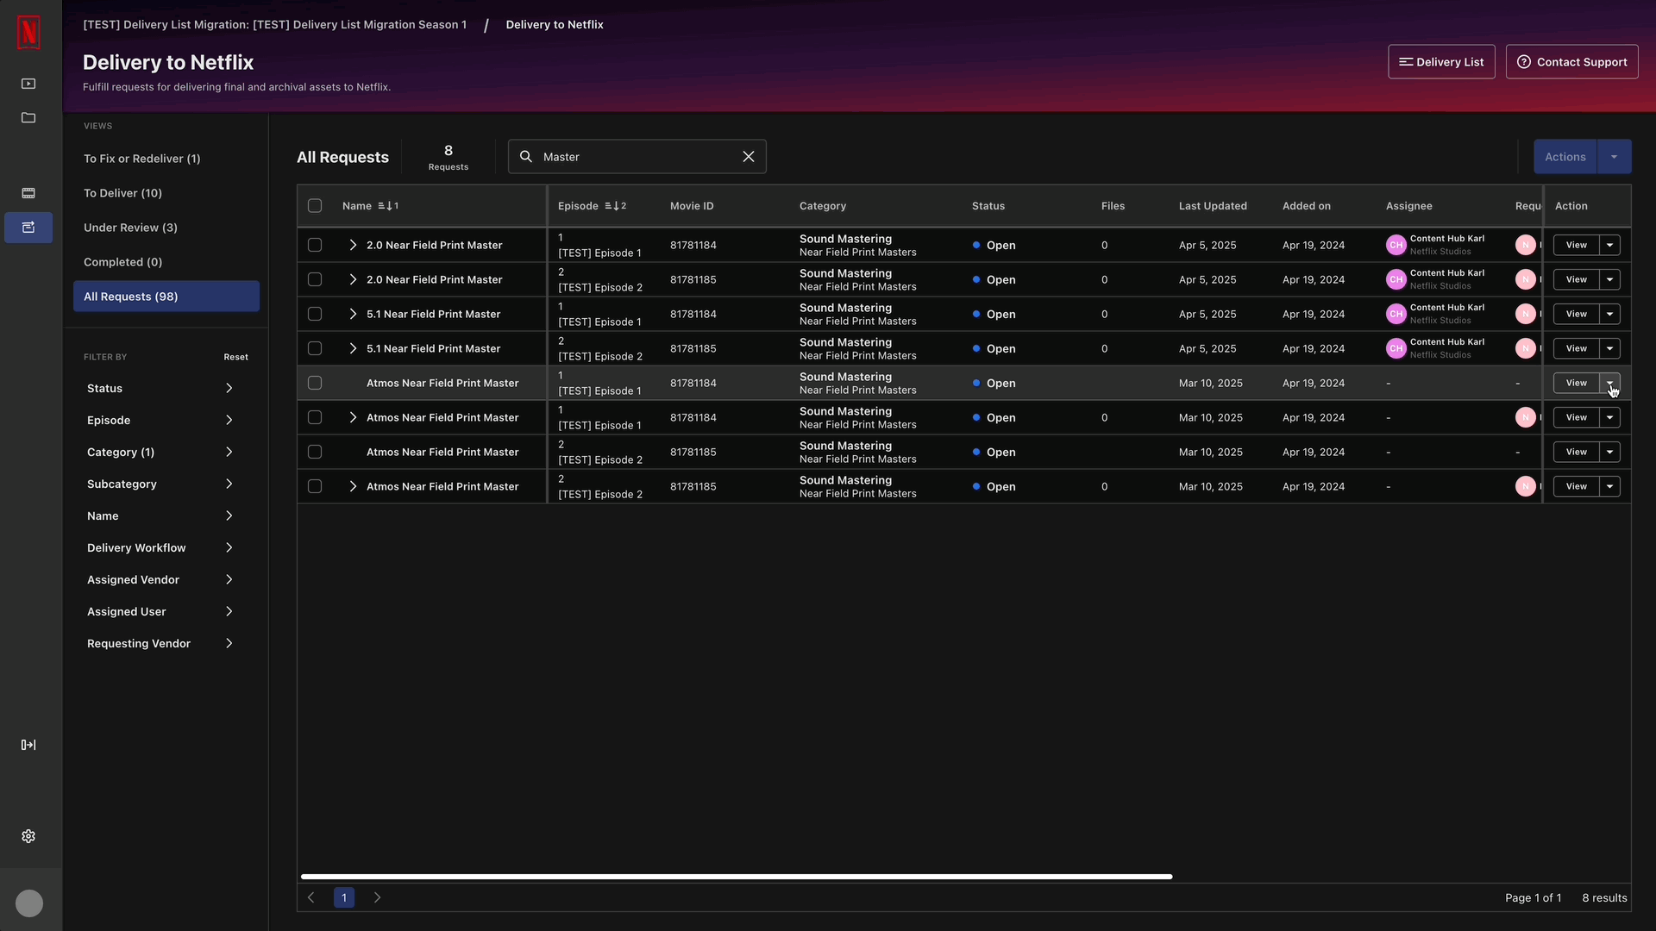Clear the Master search text
Viewport: 1656px width, 931px height.
click(749, 157)
